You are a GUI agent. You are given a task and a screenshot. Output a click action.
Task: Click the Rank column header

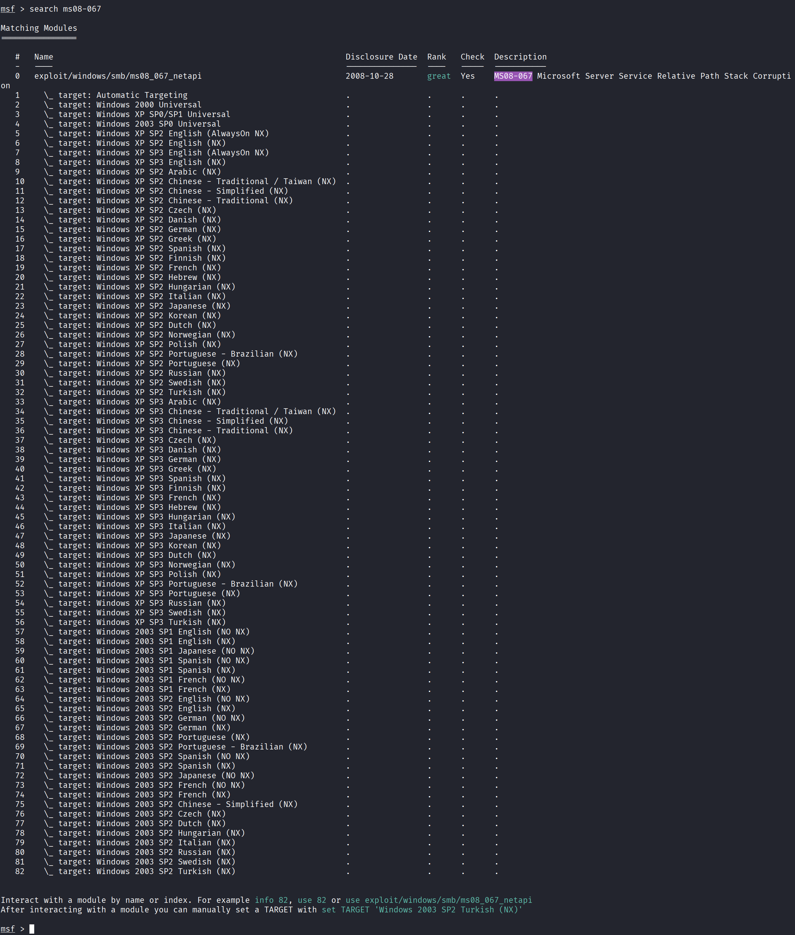pyautogui.click(x=436, y=57)
